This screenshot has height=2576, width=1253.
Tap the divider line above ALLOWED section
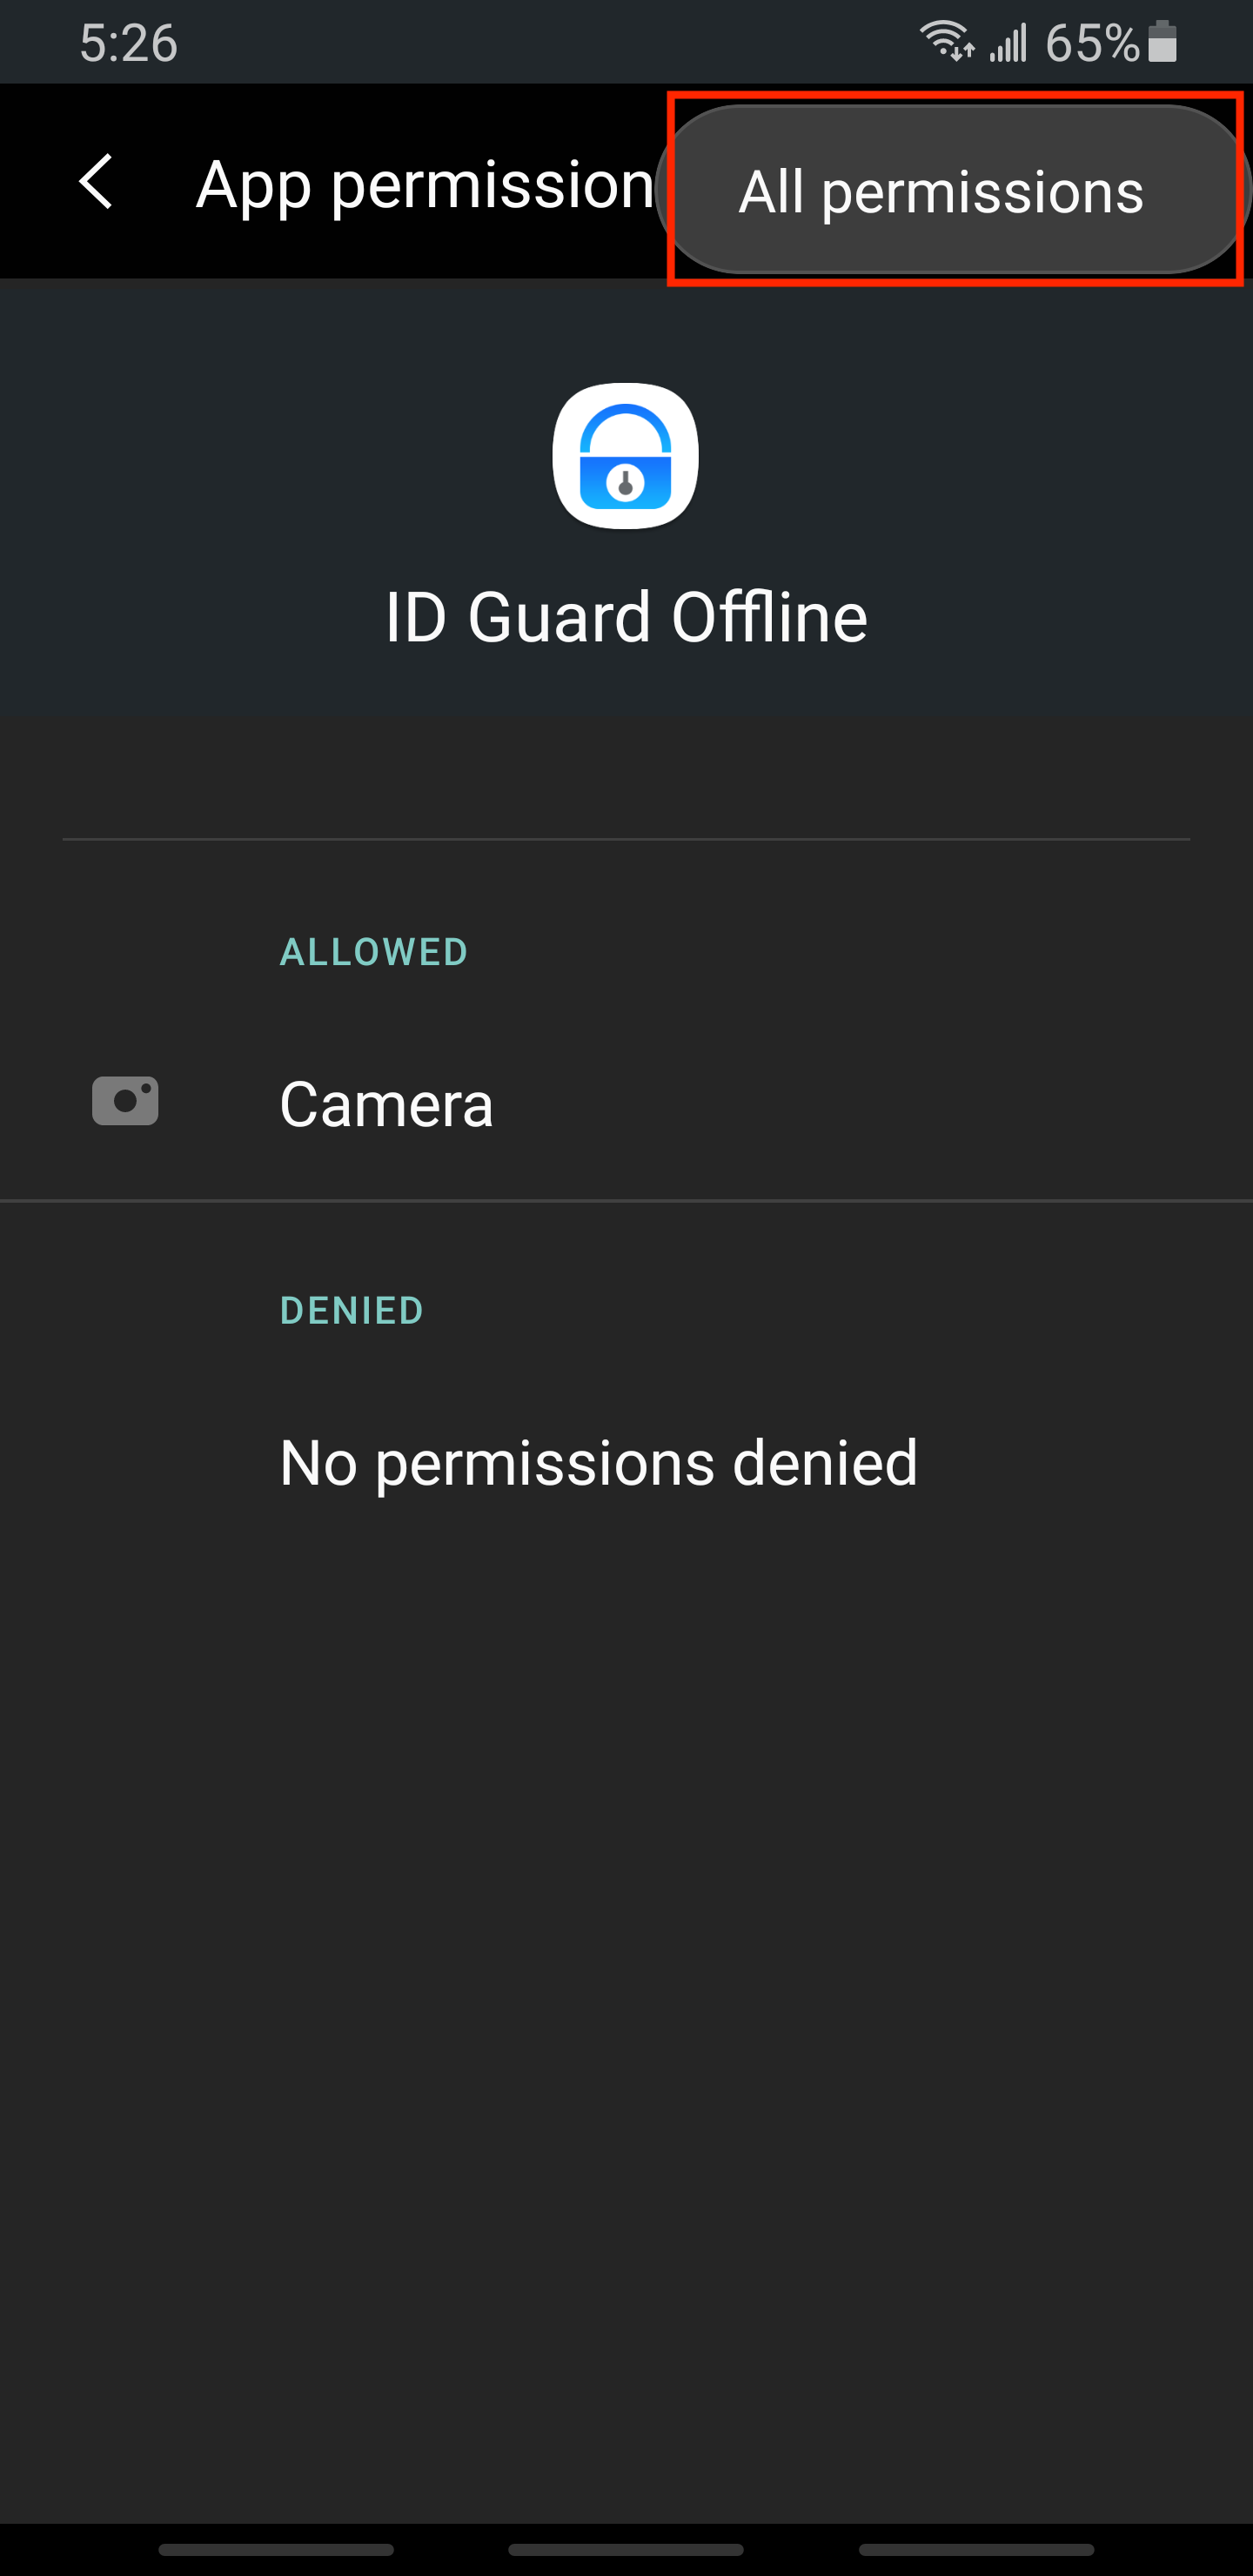[626, 839]
